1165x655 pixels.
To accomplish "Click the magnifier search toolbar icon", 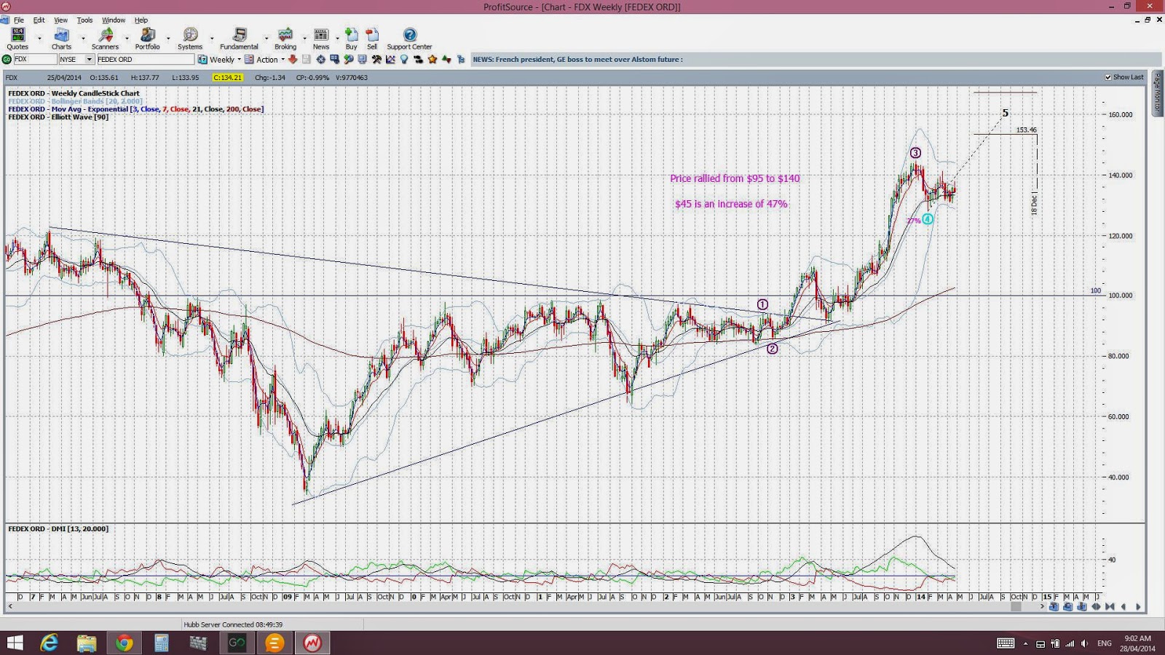I will click(349, 60).
